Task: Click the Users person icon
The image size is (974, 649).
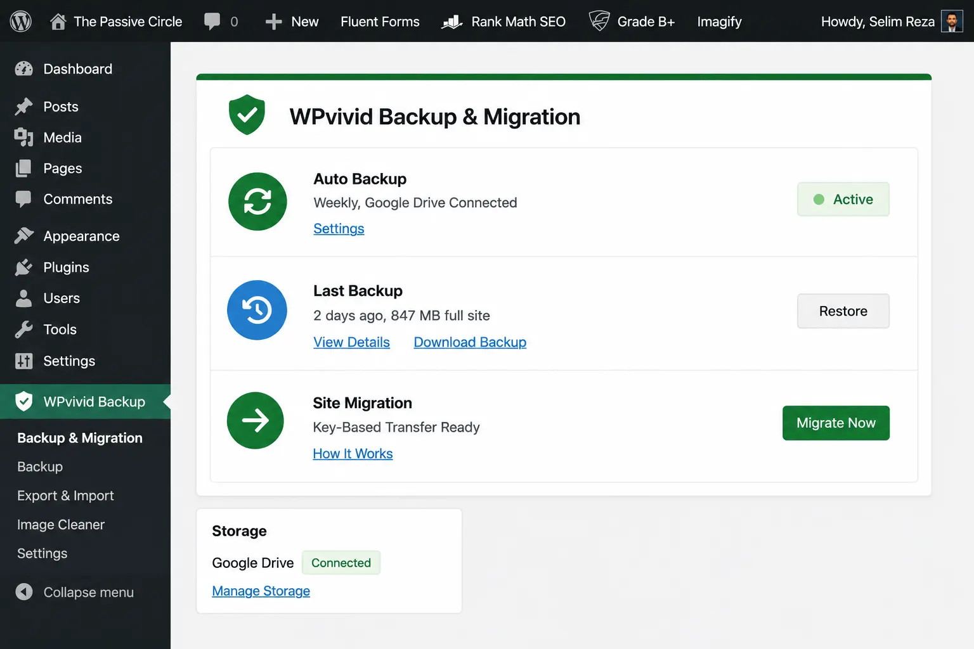Action: pos(24,299)
